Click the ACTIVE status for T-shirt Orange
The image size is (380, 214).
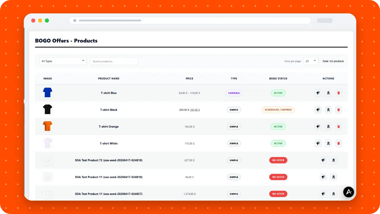click(278, 127)
